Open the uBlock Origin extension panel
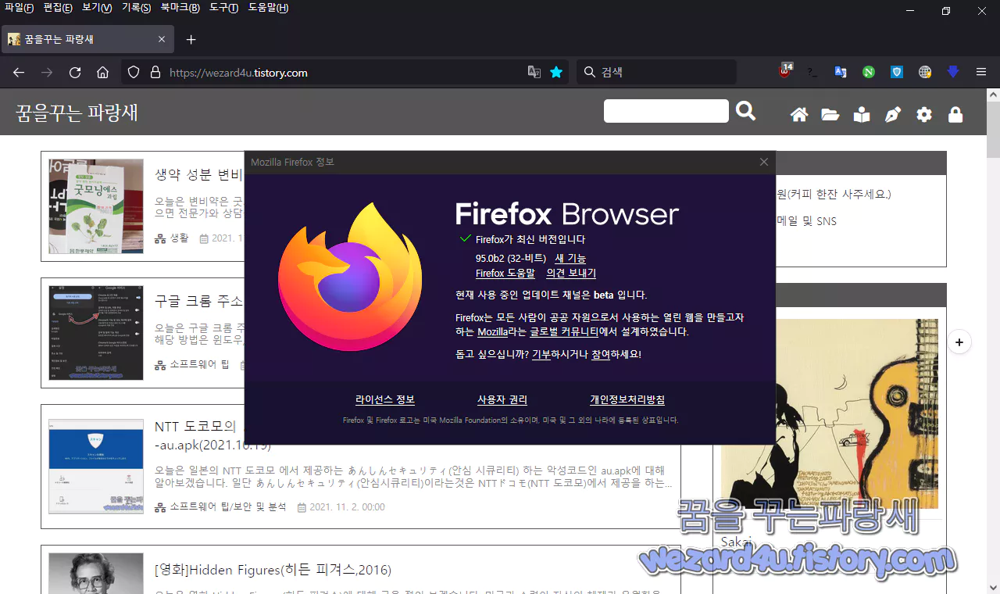 pos(784,73)
